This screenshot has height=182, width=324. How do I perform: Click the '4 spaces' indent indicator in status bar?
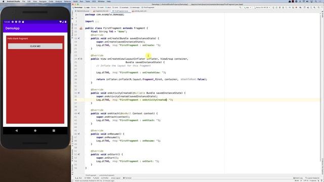click(x=313, y=181)
